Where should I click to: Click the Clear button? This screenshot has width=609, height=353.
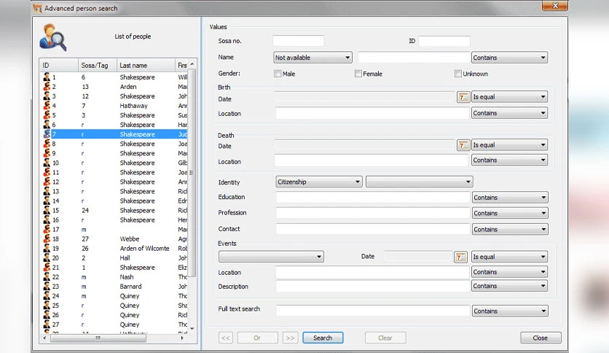tap(385, 338)
